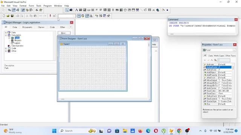Open the Format menu

pyautogui.click(x=23, y=6)
